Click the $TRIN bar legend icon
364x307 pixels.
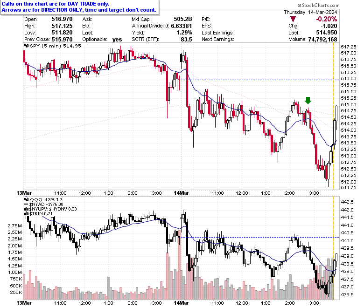click(27, 214)
